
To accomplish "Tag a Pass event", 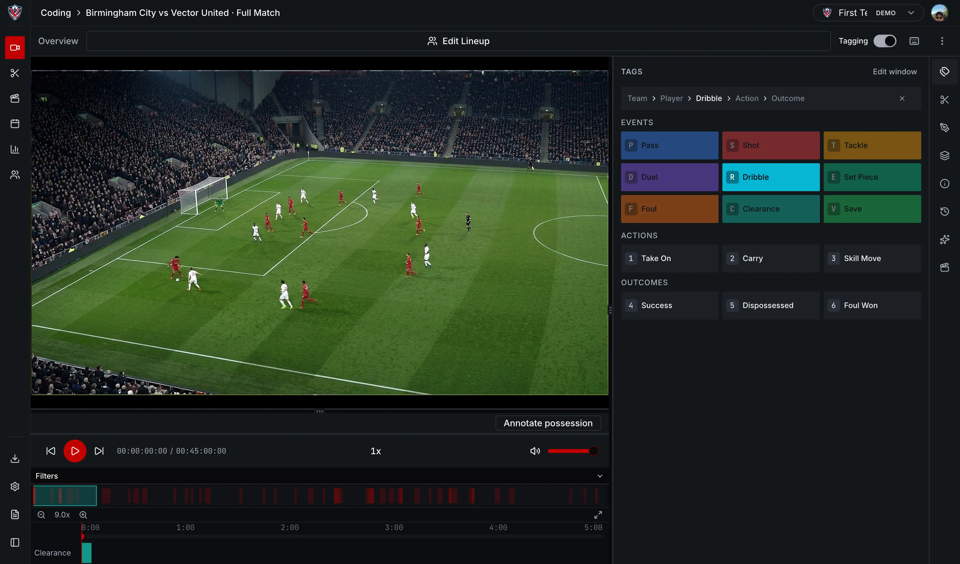I will click(669, 145).
